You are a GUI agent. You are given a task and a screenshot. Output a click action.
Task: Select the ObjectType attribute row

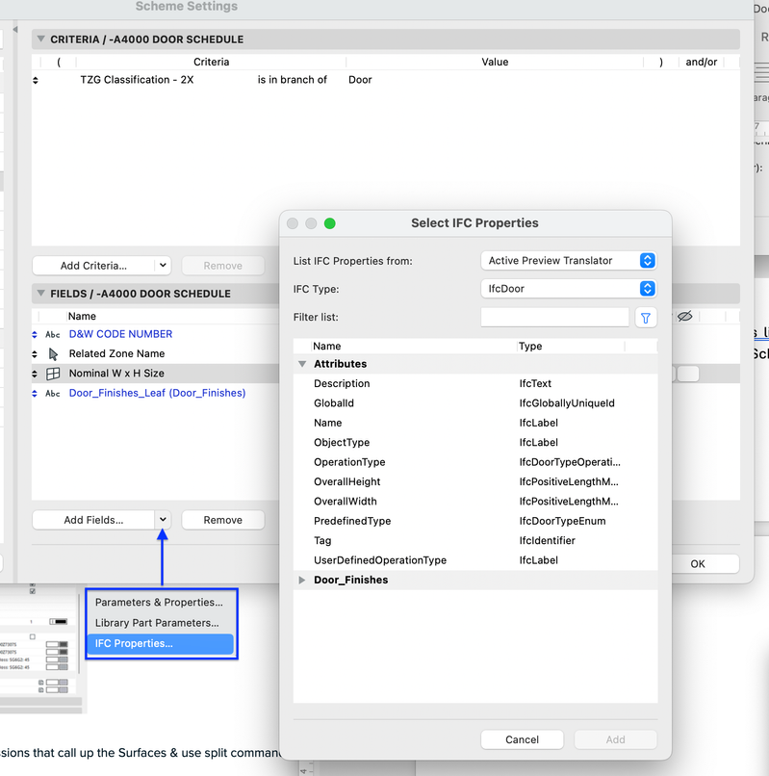click(475, 443)
